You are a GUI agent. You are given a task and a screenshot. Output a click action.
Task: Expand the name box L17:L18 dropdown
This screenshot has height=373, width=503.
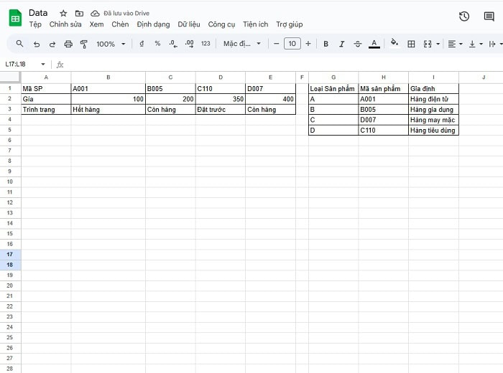click(43, 65)
